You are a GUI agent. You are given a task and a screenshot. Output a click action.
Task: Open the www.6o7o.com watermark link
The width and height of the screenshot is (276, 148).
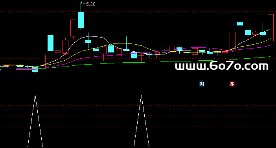tap(222, 66)
